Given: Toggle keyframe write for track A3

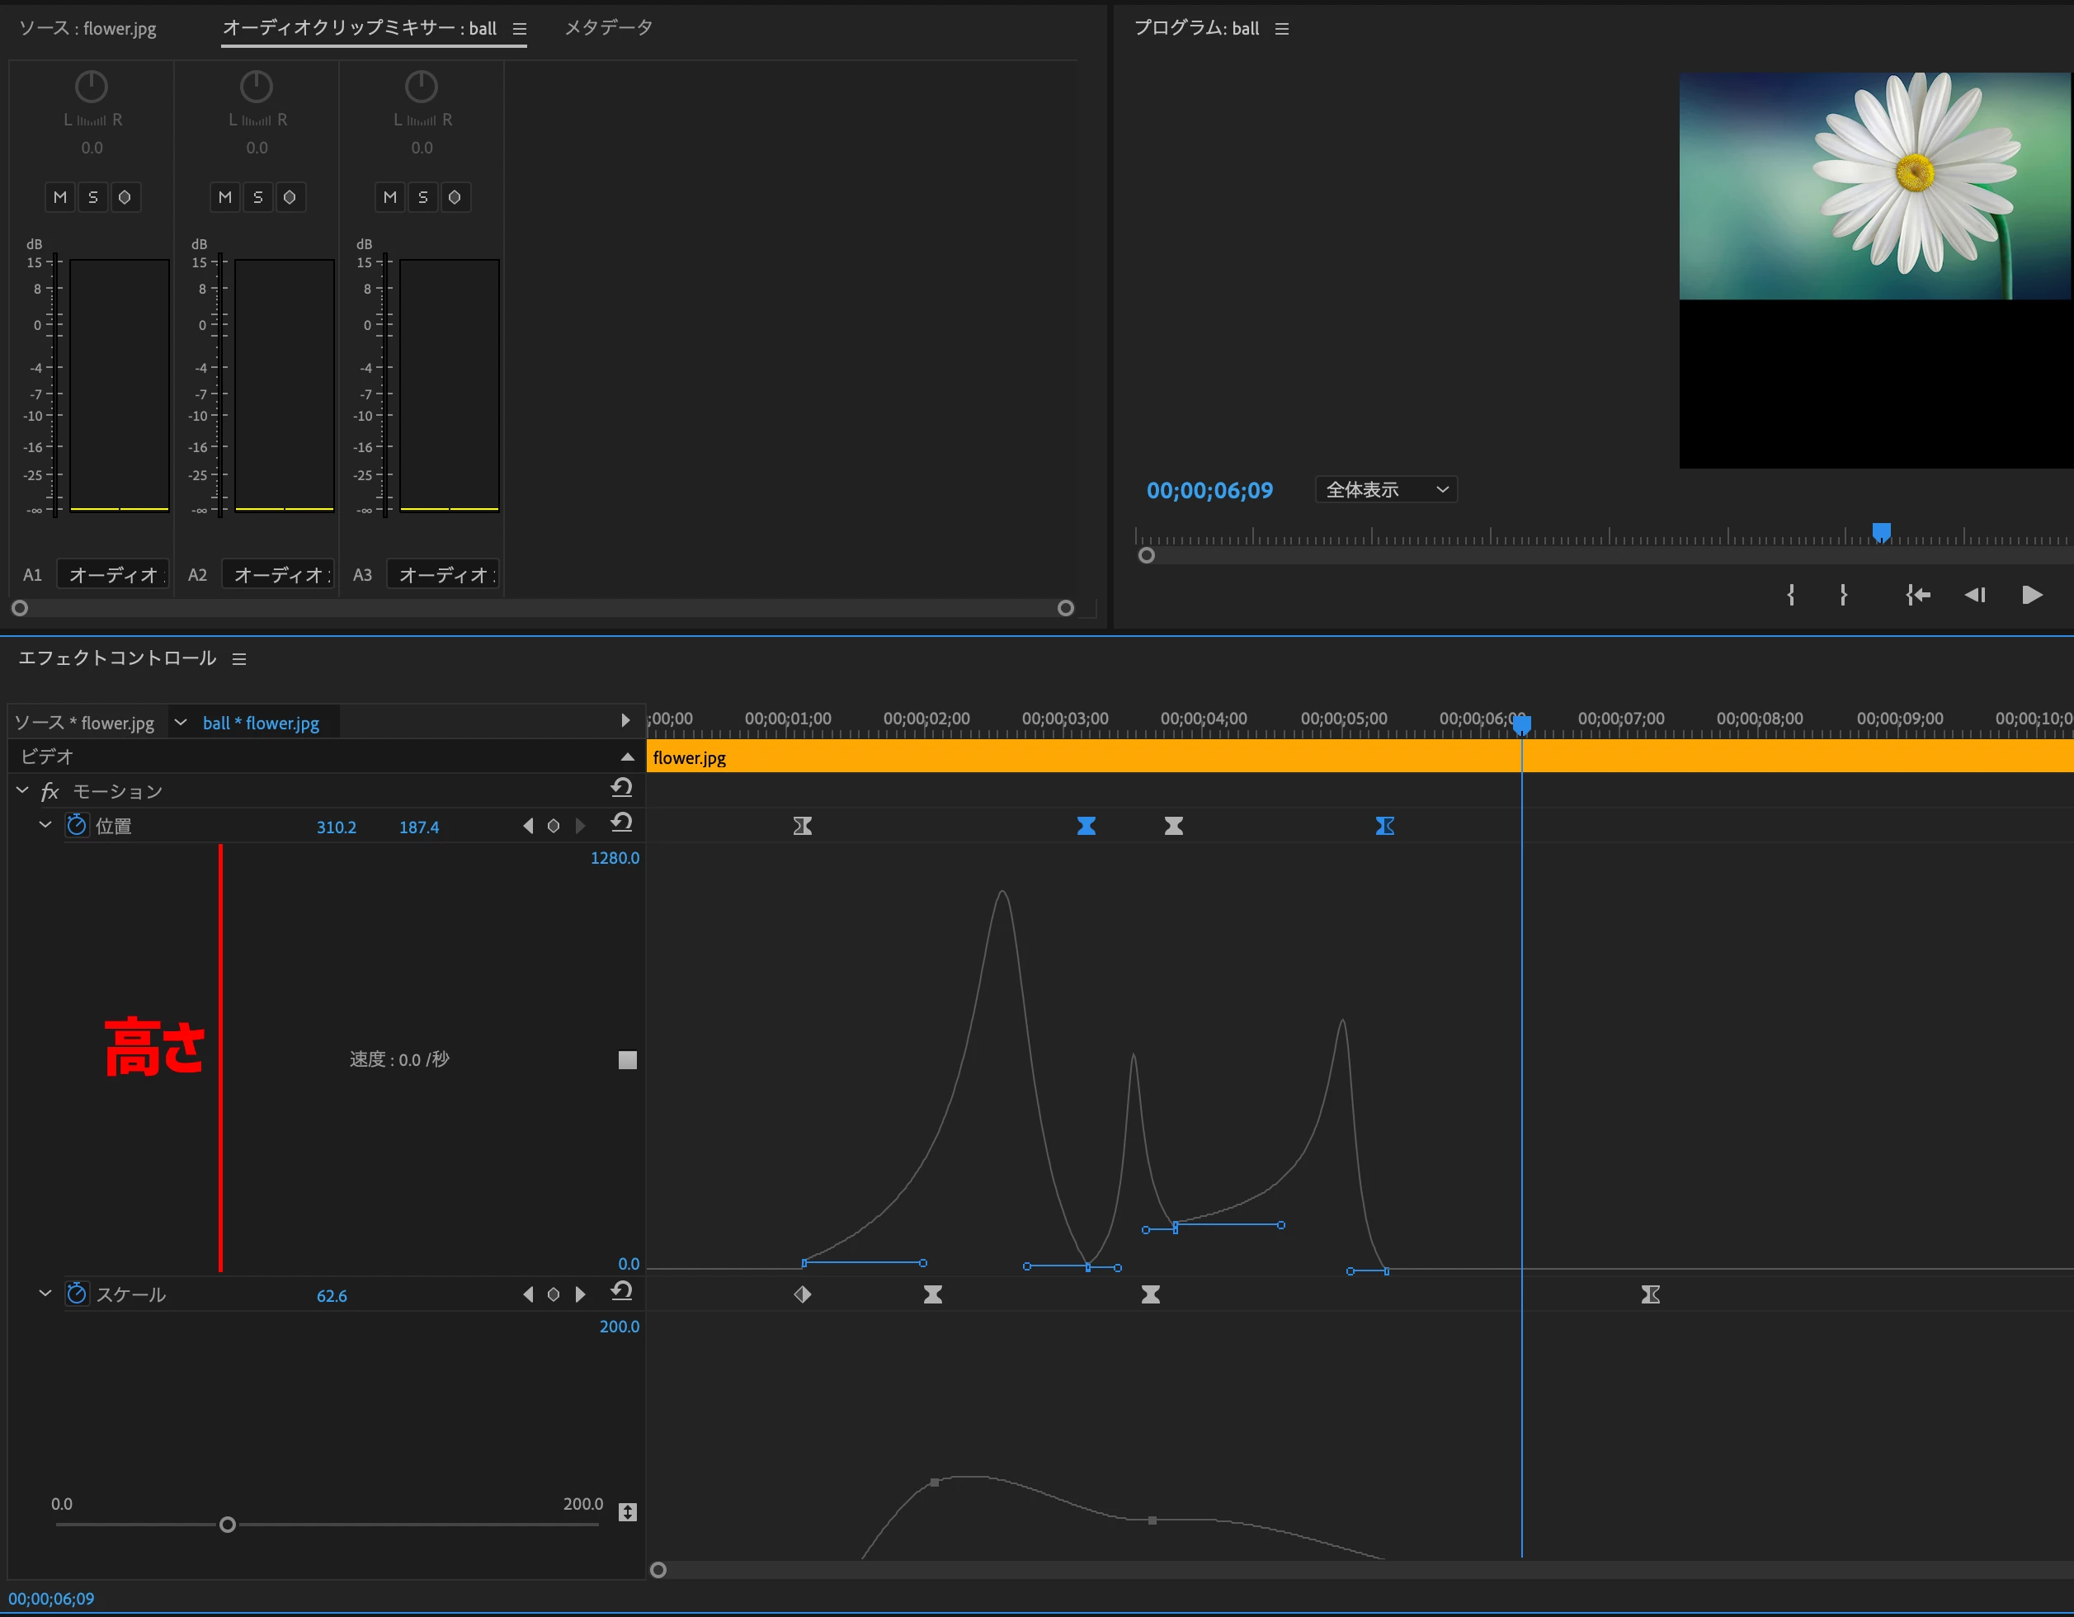Looking at the screenshot, I should tap(455, 196).
